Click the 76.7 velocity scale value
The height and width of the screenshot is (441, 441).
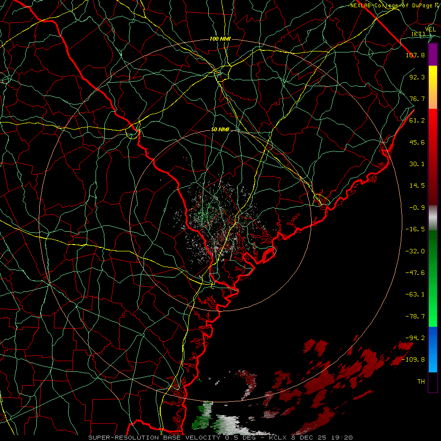point(417,98)
